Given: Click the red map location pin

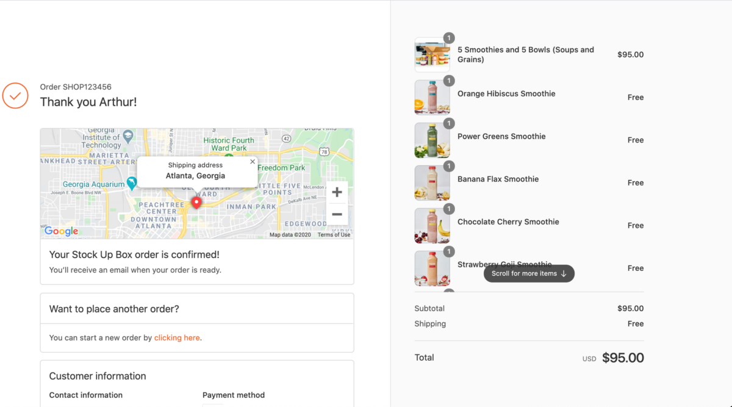Looking at the screenshot, I should pos(196,203).
